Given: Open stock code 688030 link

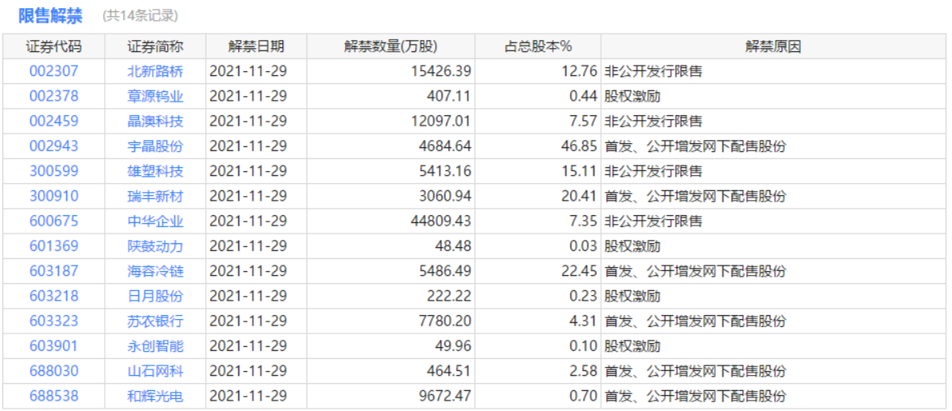Looking at the screenshot, I should 54,371.
